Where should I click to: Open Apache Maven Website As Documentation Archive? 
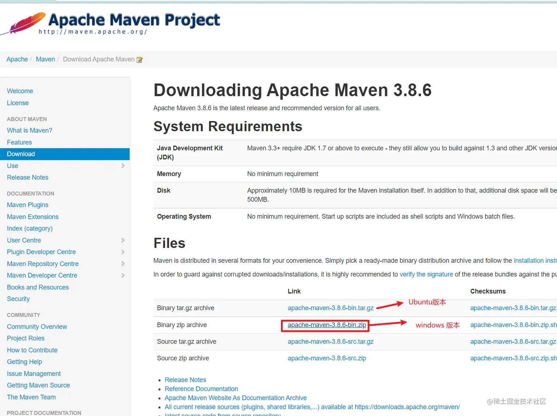236,398
